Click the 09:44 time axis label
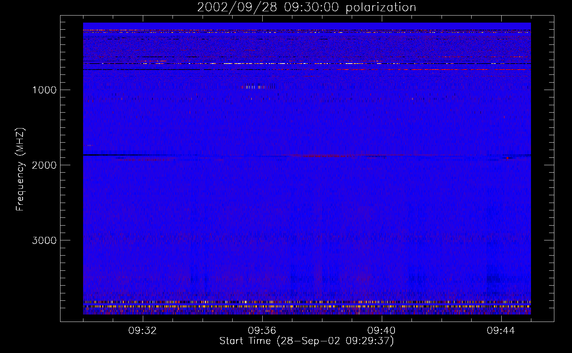 (x=501, y=331)
